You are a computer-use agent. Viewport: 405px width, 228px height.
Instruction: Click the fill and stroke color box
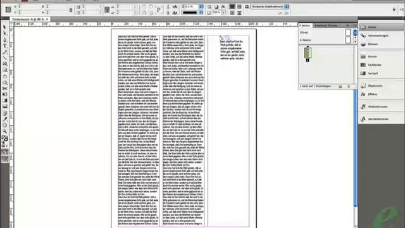[4, 139]
